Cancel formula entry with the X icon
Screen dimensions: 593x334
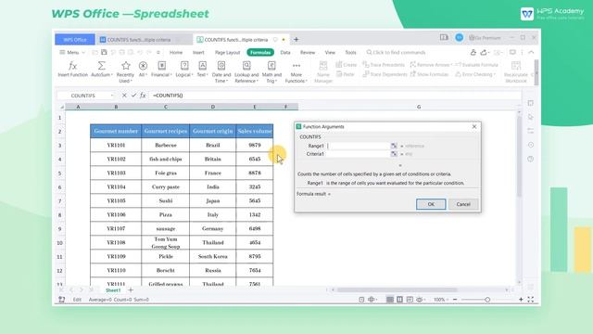[x=124, y=96]
